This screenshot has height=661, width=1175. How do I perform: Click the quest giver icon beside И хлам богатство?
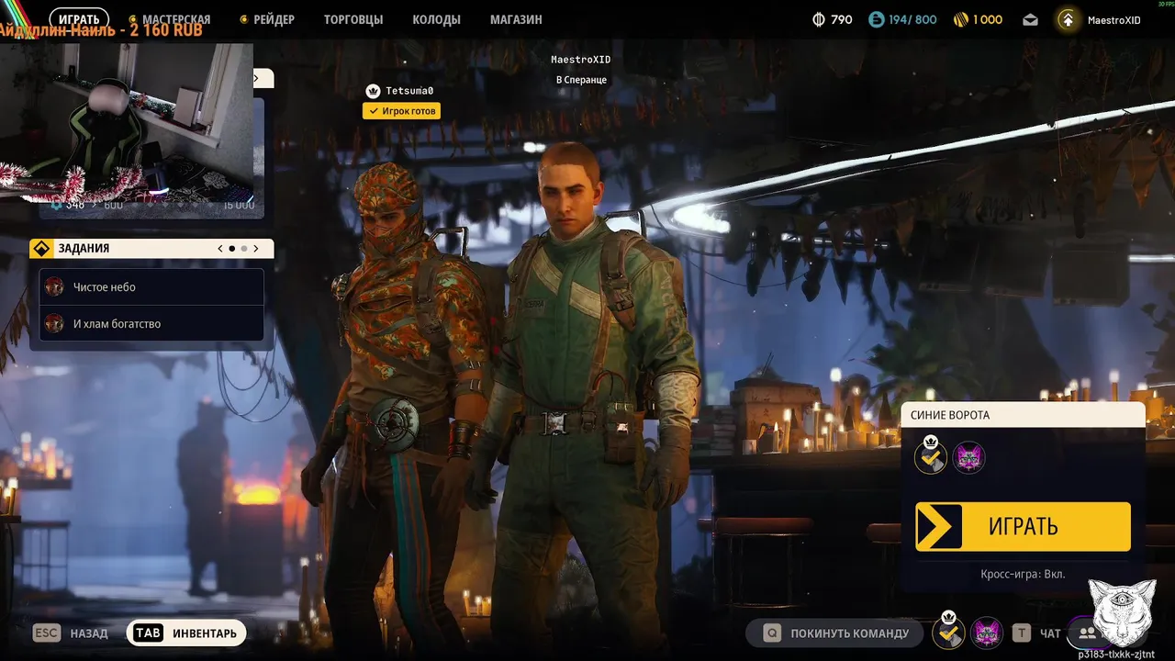coord(54,323)
